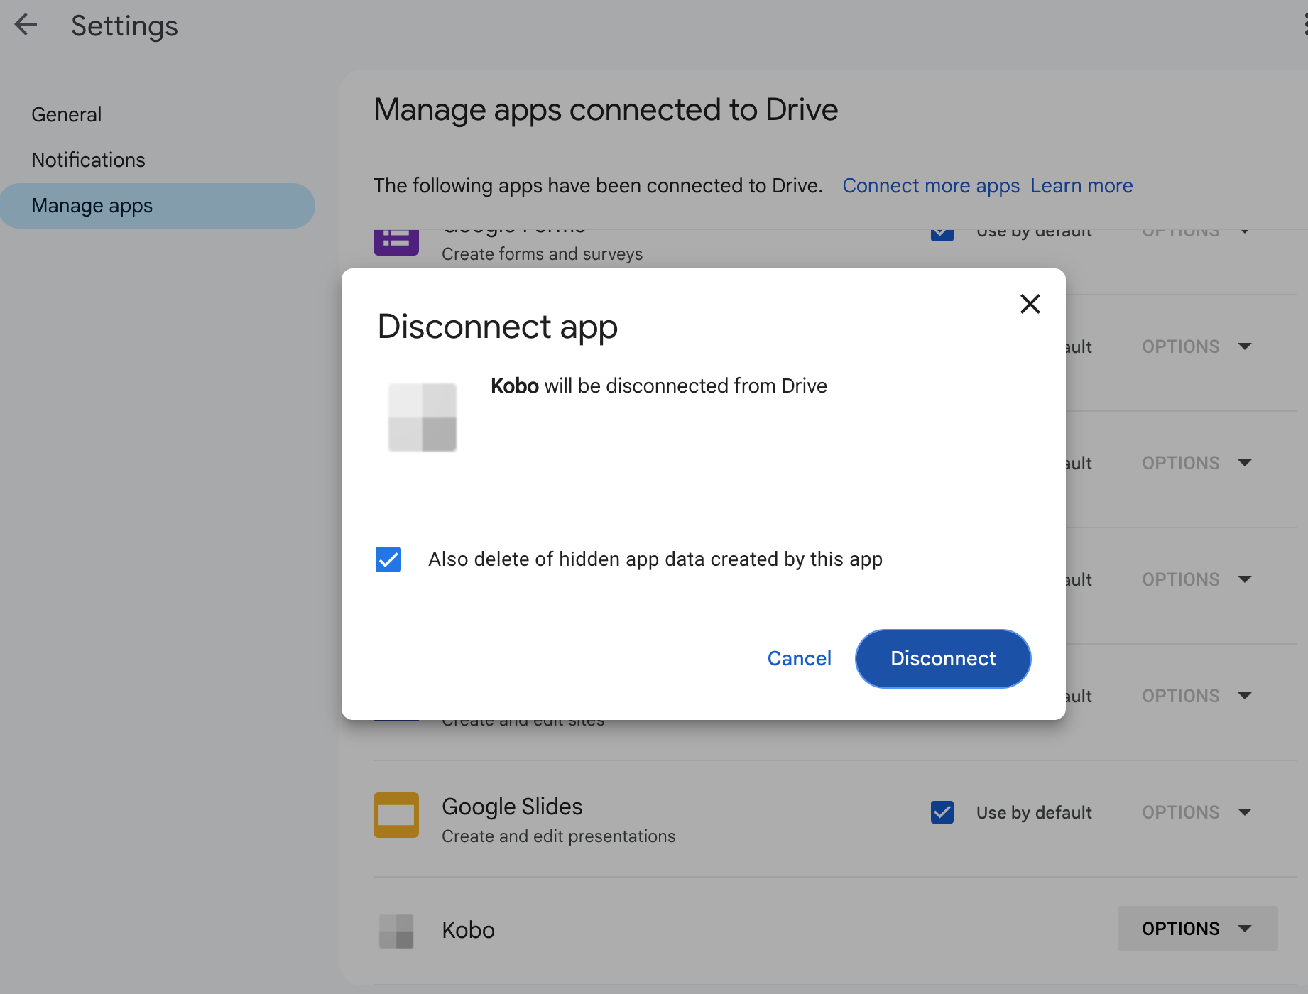Expand the OPTIONS dropdown just below Google Forms
Image resolution: width=1308 pixels, height=994 pixels.
point(1197,346)
